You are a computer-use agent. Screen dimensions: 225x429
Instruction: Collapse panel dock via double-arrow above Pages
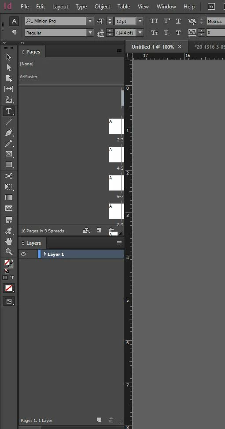coord(22,43)
